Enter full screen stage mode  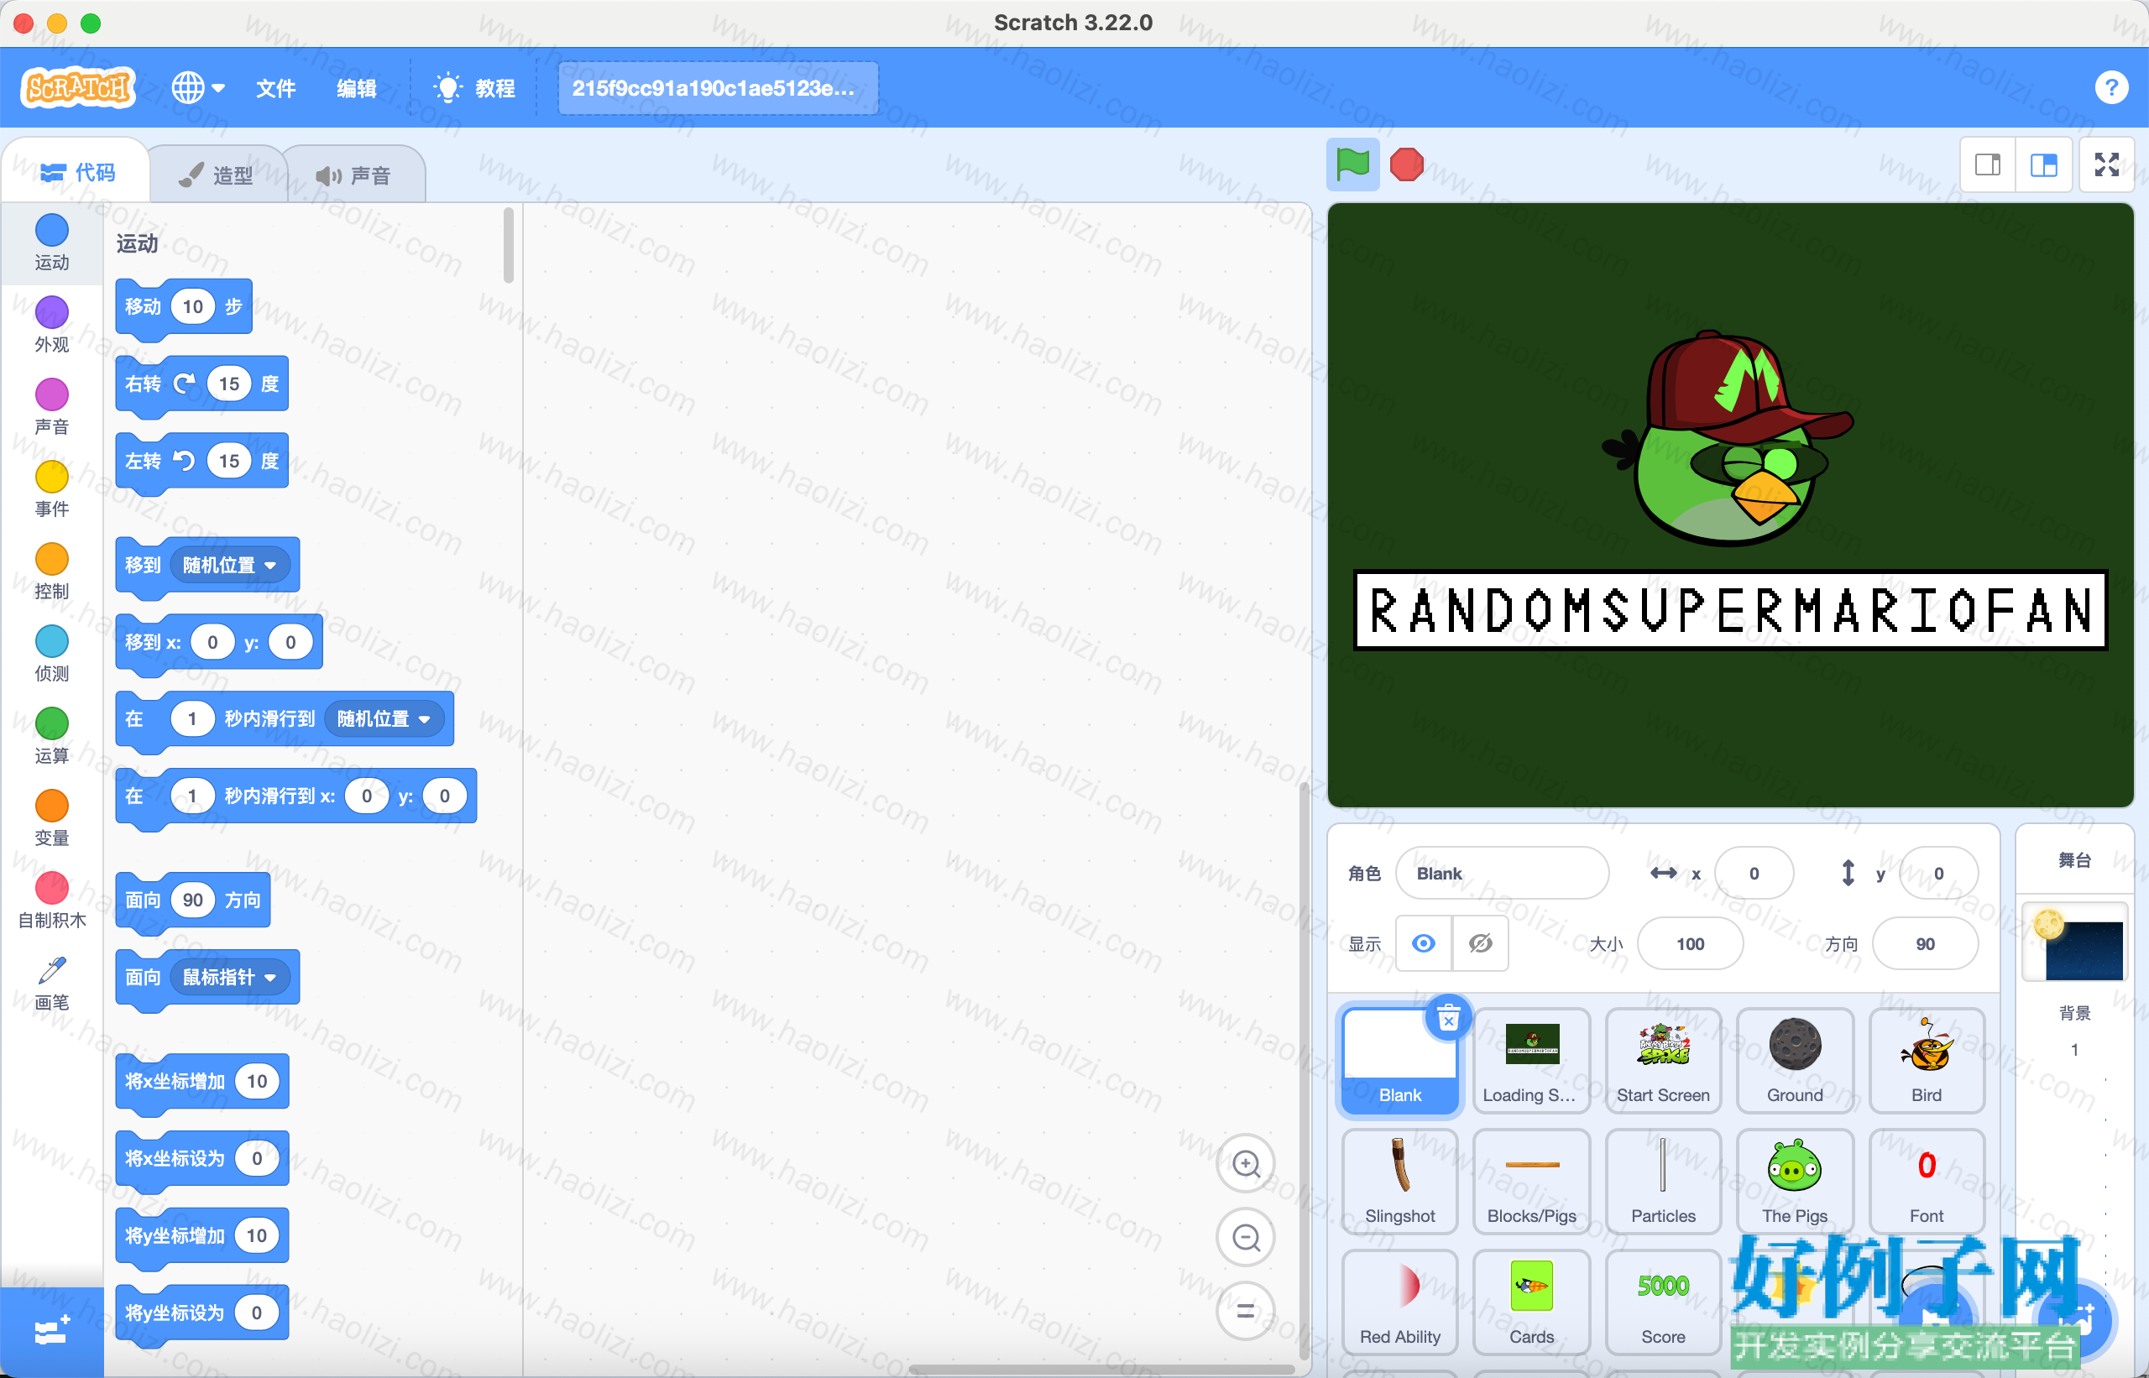click(x=2107, y=164)
